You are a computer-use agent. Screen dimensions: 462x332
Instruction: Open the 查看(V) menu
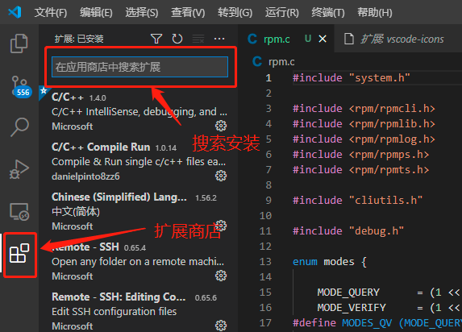click(x=188, y=13)
